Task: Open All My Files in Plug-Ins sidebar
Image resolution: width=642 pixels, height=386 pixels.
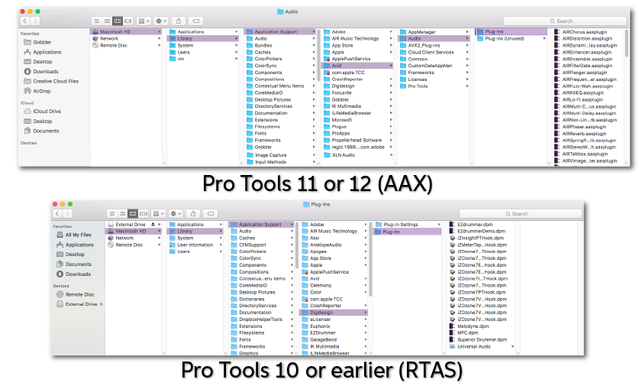Action: point(74,235)
